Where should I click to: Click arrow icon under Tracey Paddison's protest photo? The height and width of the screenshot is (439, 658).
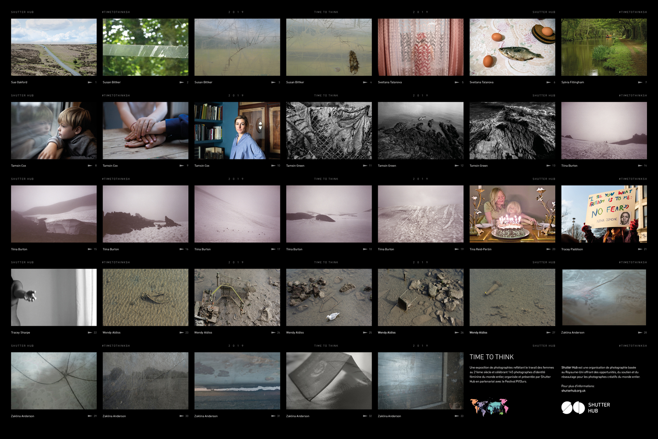point(640,249)
